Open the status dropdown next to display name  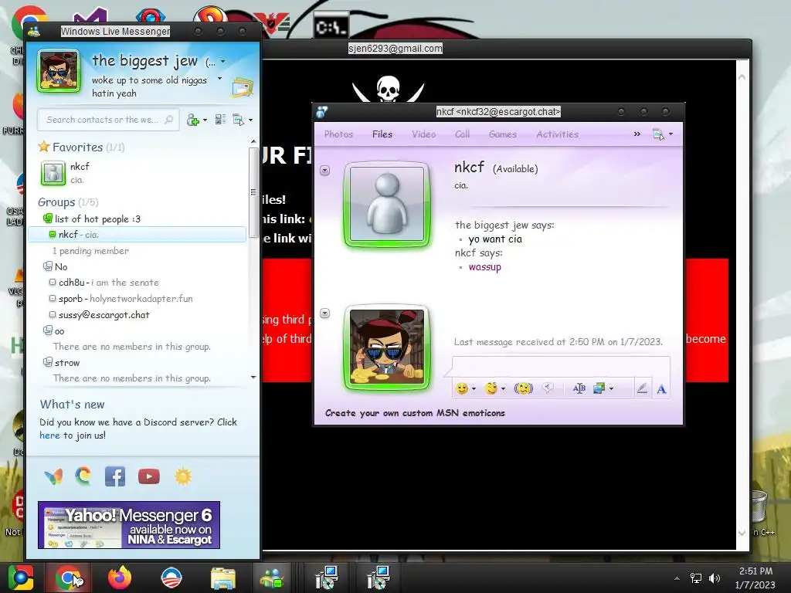223,62
